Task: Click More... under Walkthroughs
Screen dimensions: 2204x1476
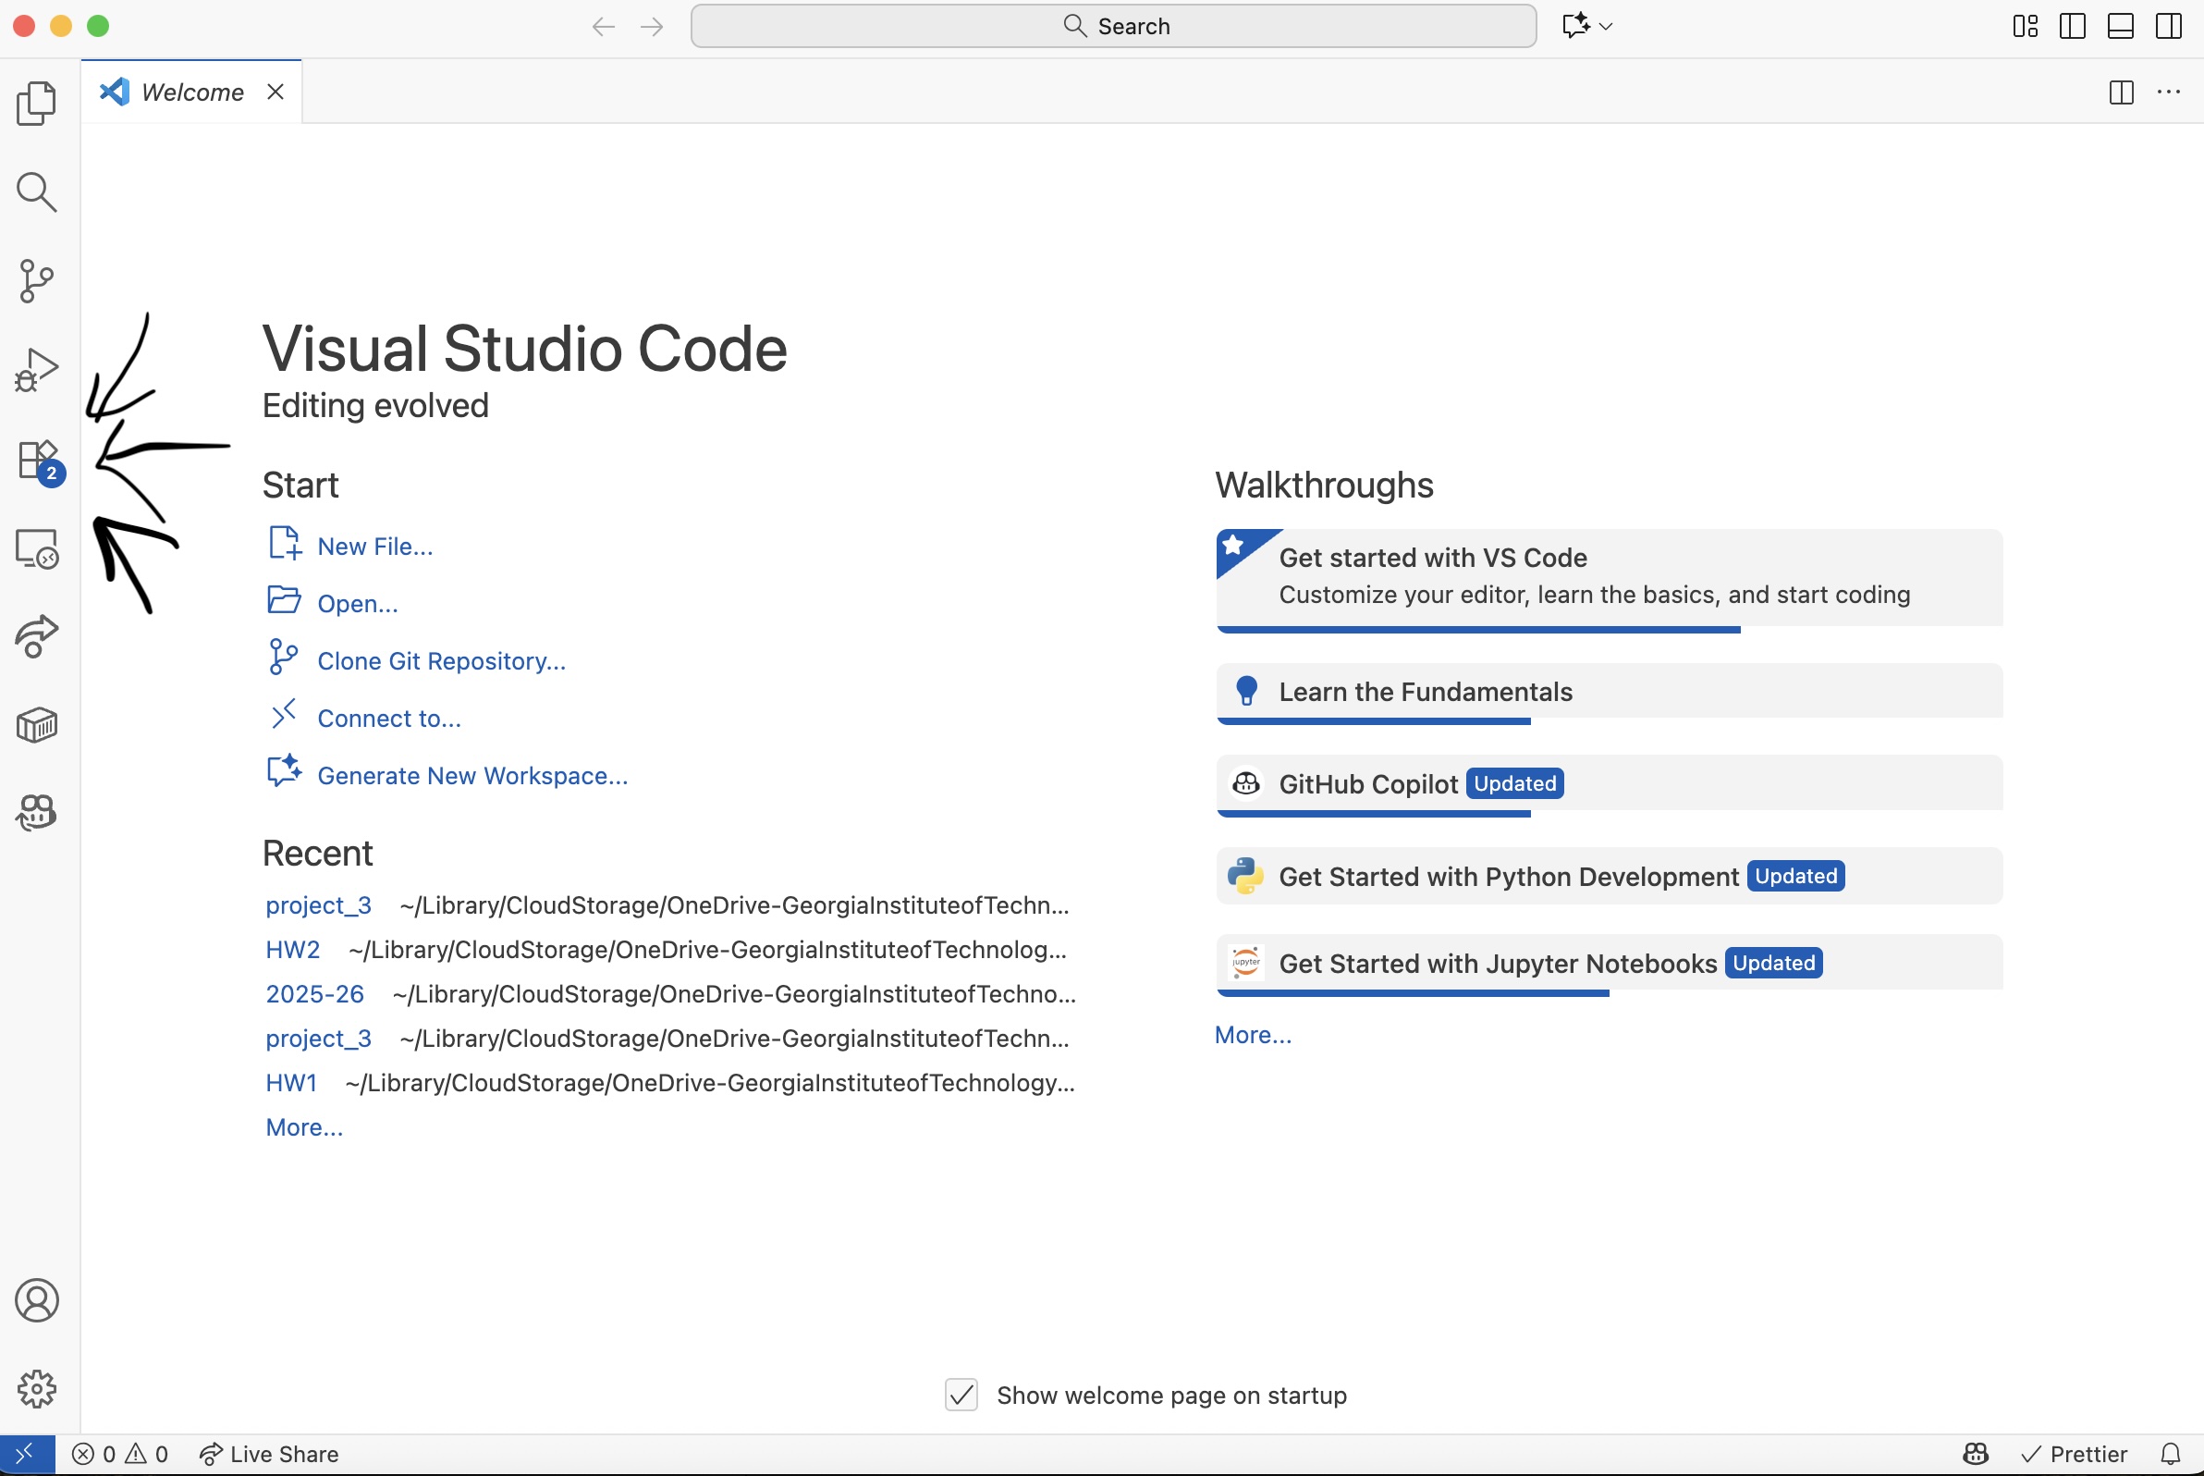Action: [x=1253, y=1036]
